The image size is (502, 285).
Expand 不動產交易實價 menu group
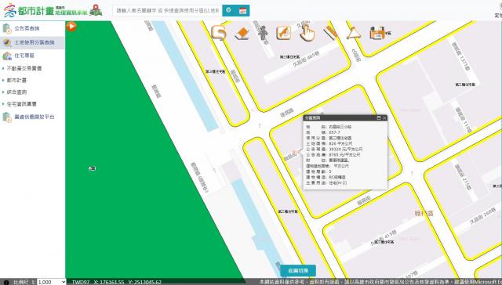24,68
